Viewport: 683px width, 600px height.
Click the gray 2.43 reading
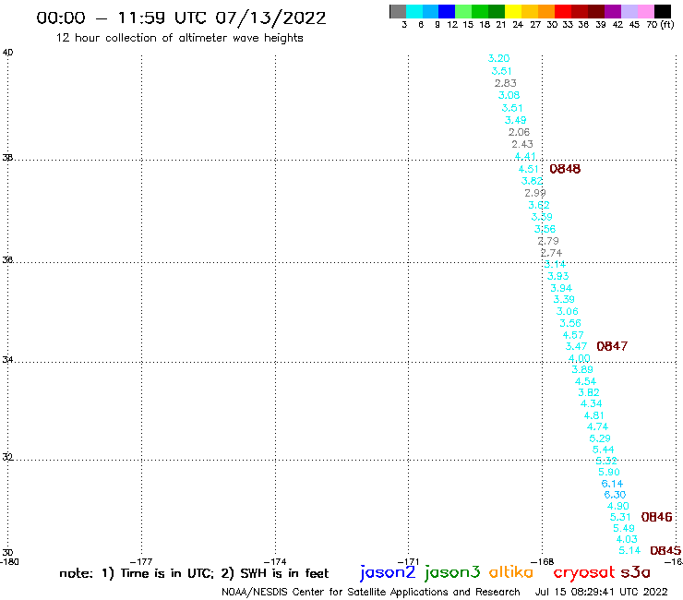(x=521, y=144)
